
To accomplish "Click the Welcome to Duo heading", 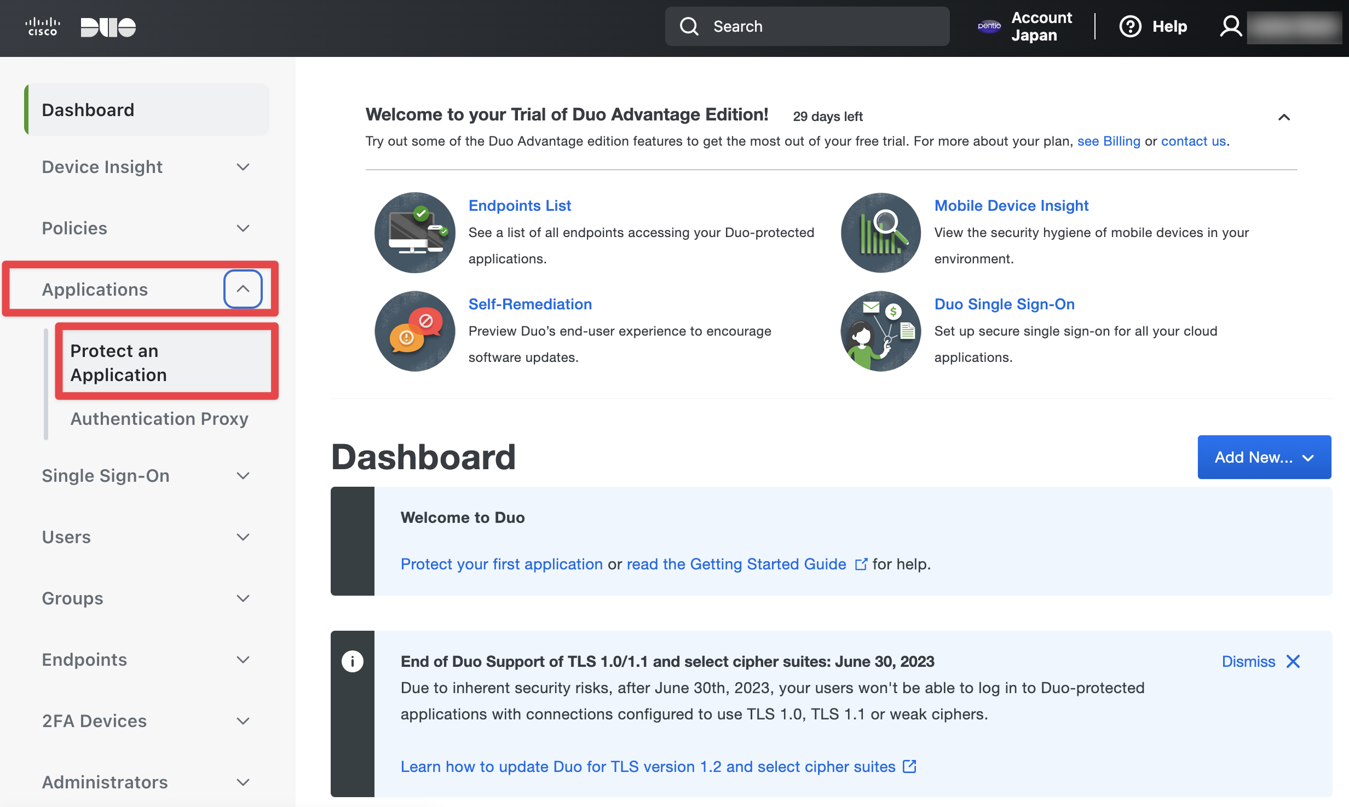I will coord(463,517).
